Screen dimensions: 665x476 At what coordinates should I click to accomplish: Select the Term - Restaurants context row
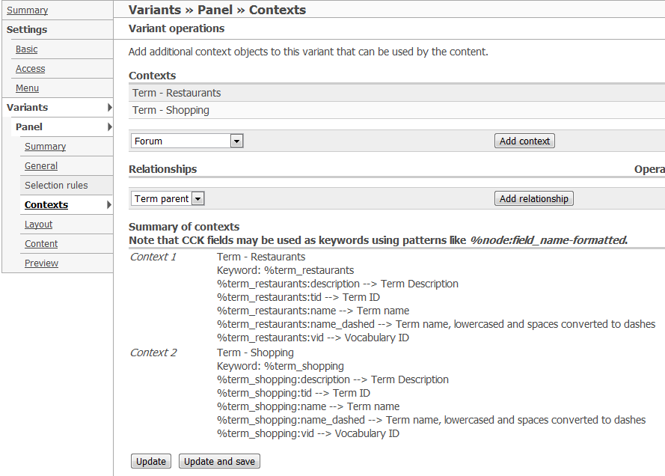point(177,93)
